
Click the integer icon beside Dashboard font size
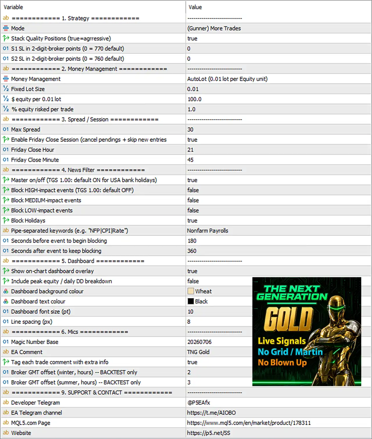6,312
